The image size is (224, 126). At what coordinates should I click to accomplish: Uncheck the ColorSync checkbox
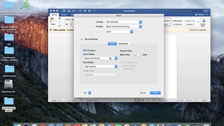point(84,50)
